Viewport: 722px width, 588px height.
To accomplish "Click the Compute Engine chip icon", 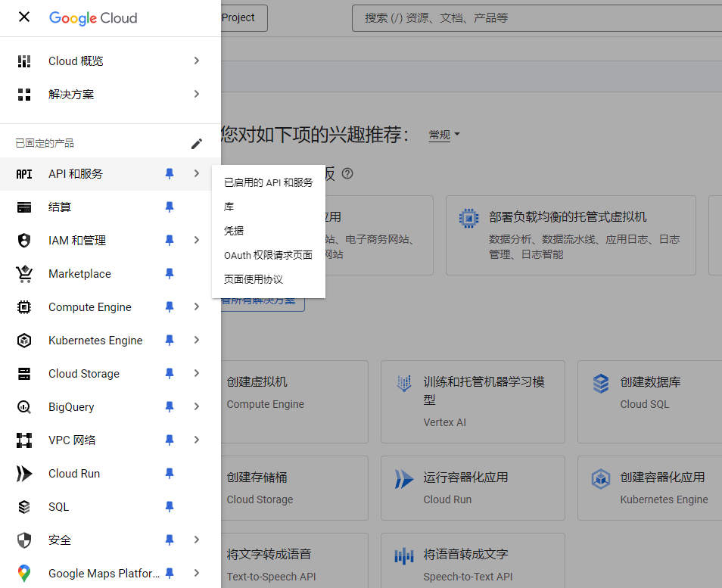I will pos(24,307).
